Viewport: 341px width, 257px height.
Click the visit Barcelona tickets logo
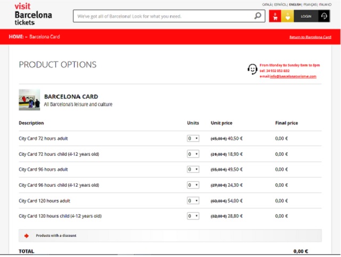[33, 14]
